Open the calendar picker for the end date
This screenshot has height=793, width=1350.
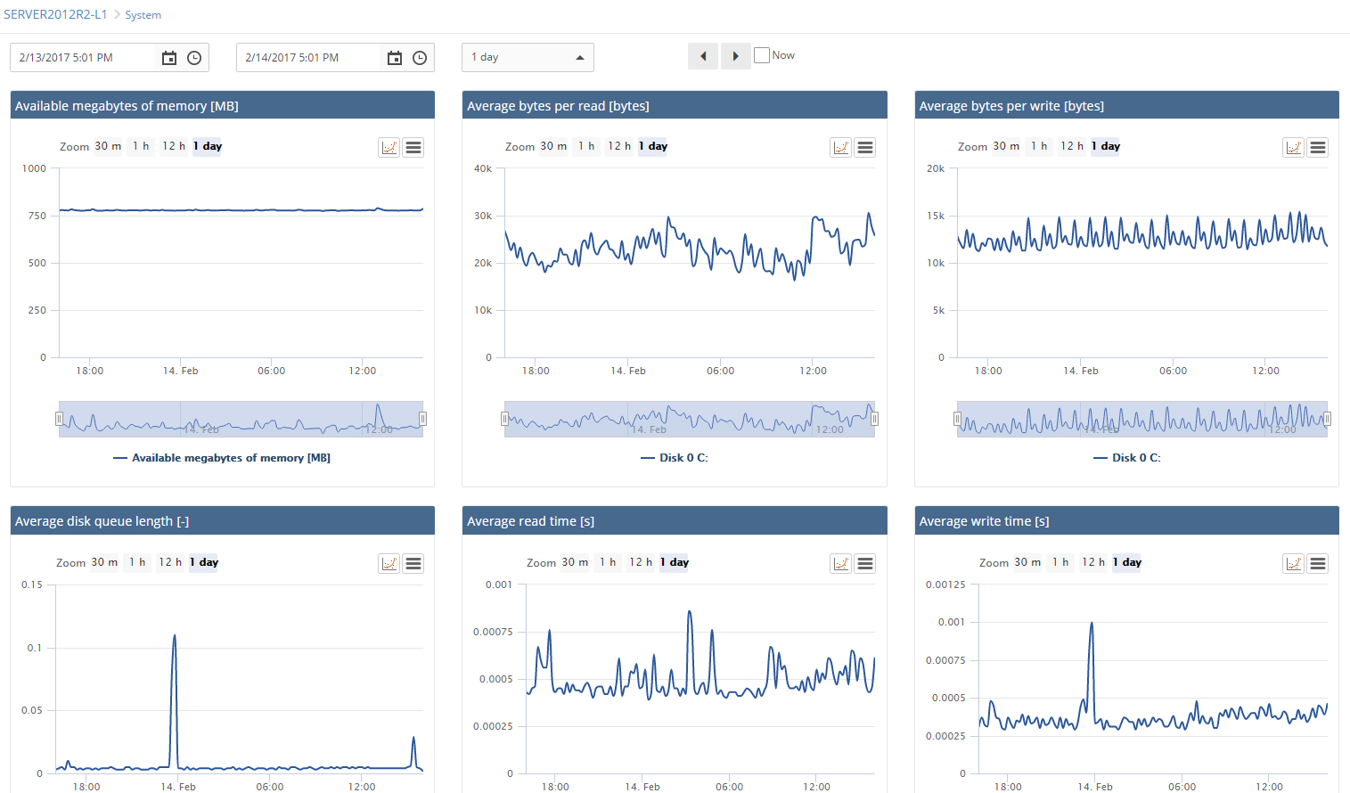pos(395,57)
